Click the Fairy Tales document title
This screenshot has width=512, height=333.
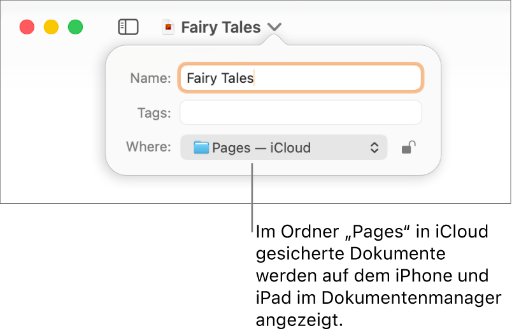click(x=220, y=27)
